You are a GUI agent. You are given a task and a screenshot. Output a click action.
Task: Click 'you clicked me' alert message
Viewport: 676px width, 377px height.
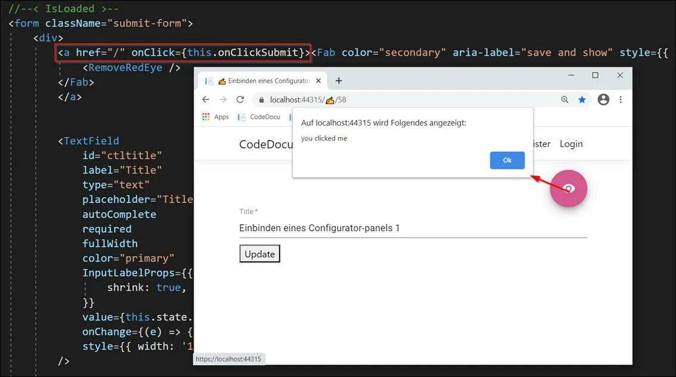click(x=324, y=138)
